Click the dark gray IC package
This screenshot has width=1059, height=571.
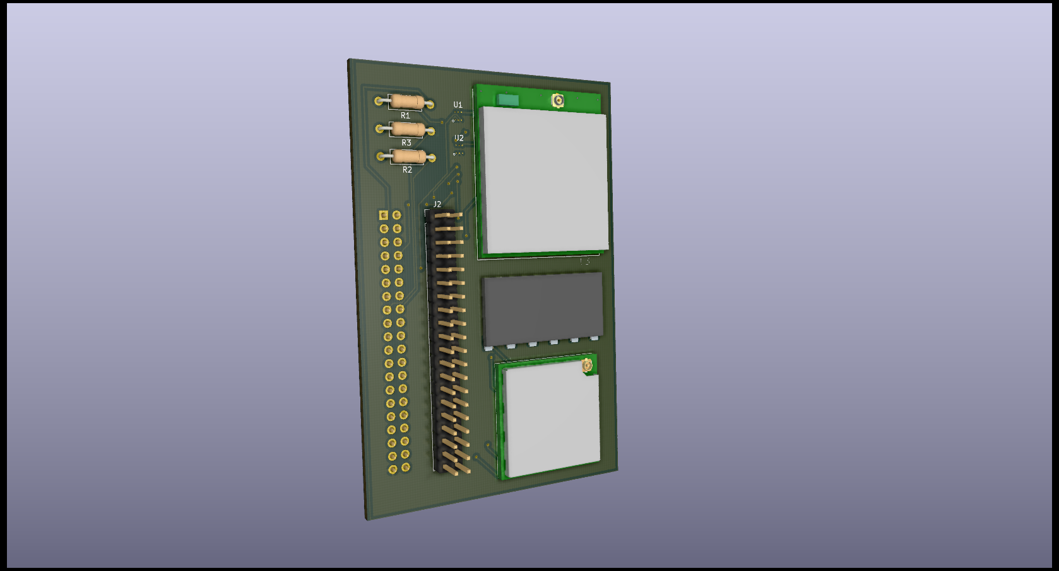543,309
